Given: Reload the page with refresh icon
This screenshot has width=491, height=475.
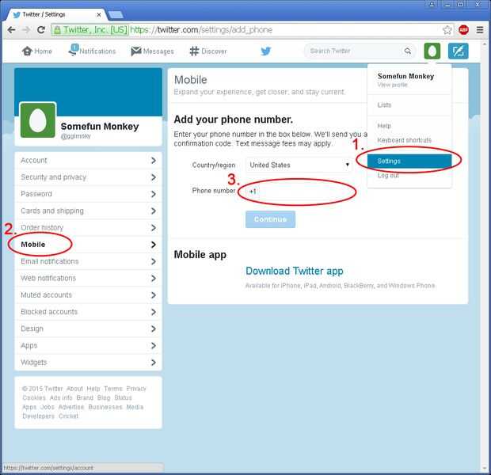Looking at the screenshot, I should pyautogui.click(x=41, y=30).
